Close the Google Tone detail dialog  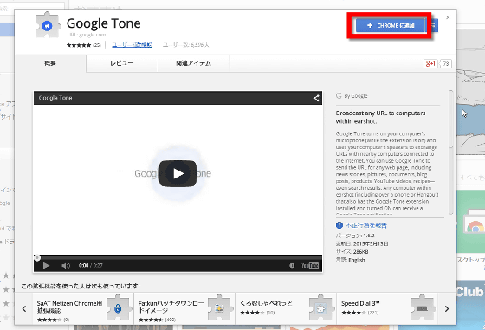pos(448,17)
